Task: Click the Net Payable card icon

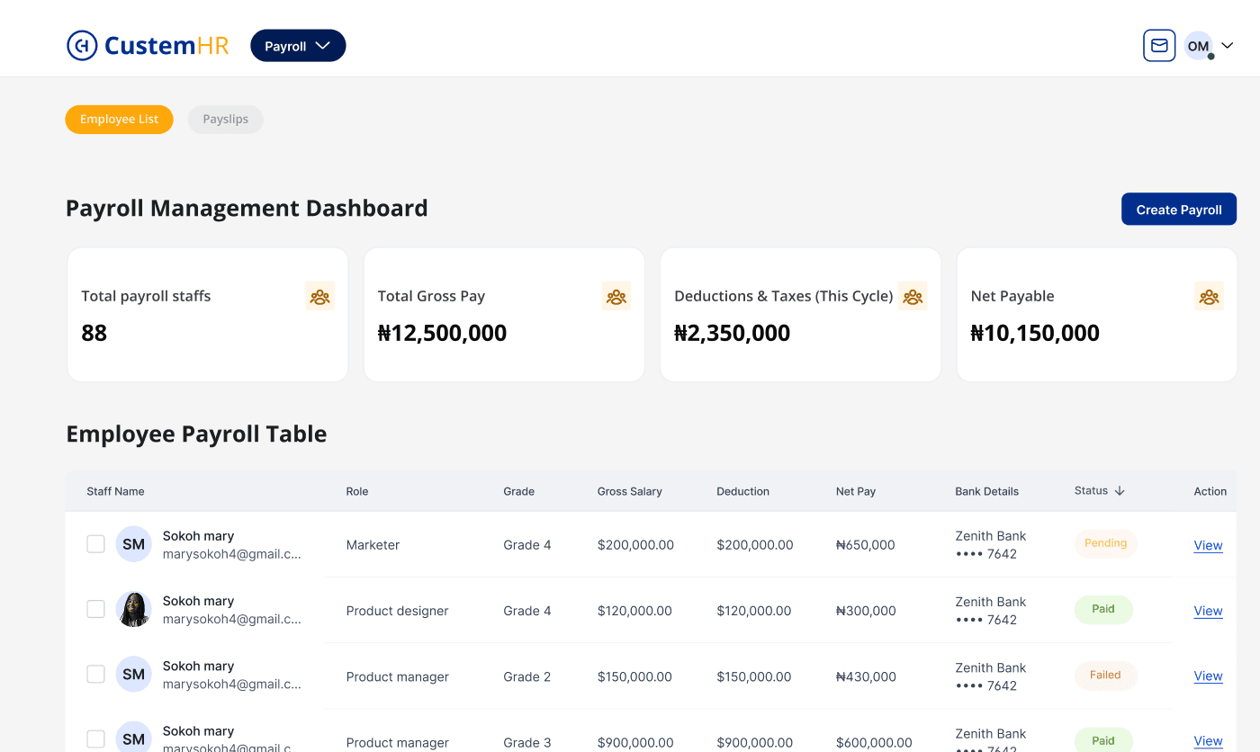Action: [1209, 296]
